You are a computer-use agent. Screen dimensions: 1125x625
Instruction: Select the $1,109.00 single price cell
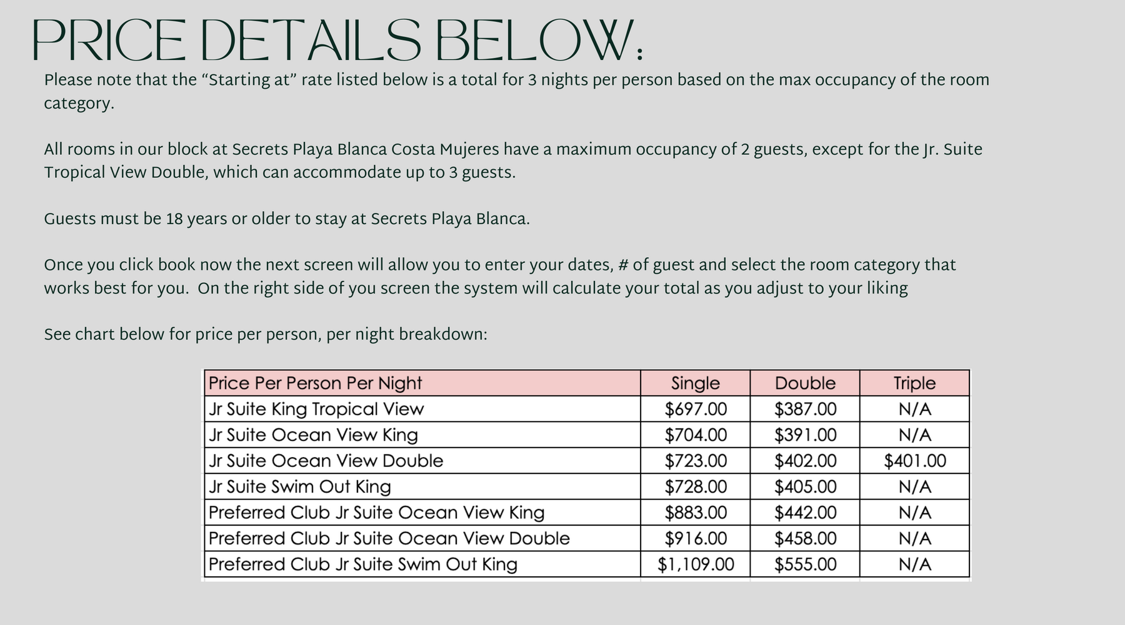696,564
